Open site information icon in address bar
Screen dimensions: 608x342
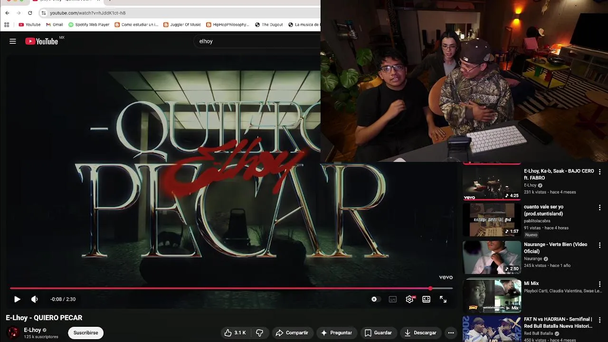(44, 13)
